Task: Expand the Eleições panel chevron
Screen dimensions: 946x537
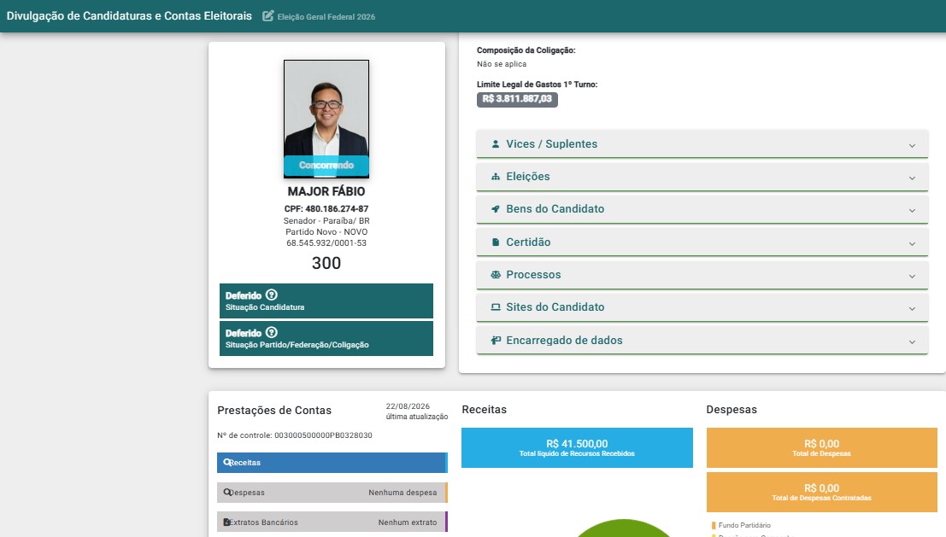Action: point(912,178)
